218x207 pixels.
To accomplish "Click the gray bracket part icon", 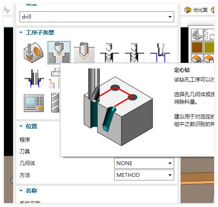I will click(x=197, y=35).
